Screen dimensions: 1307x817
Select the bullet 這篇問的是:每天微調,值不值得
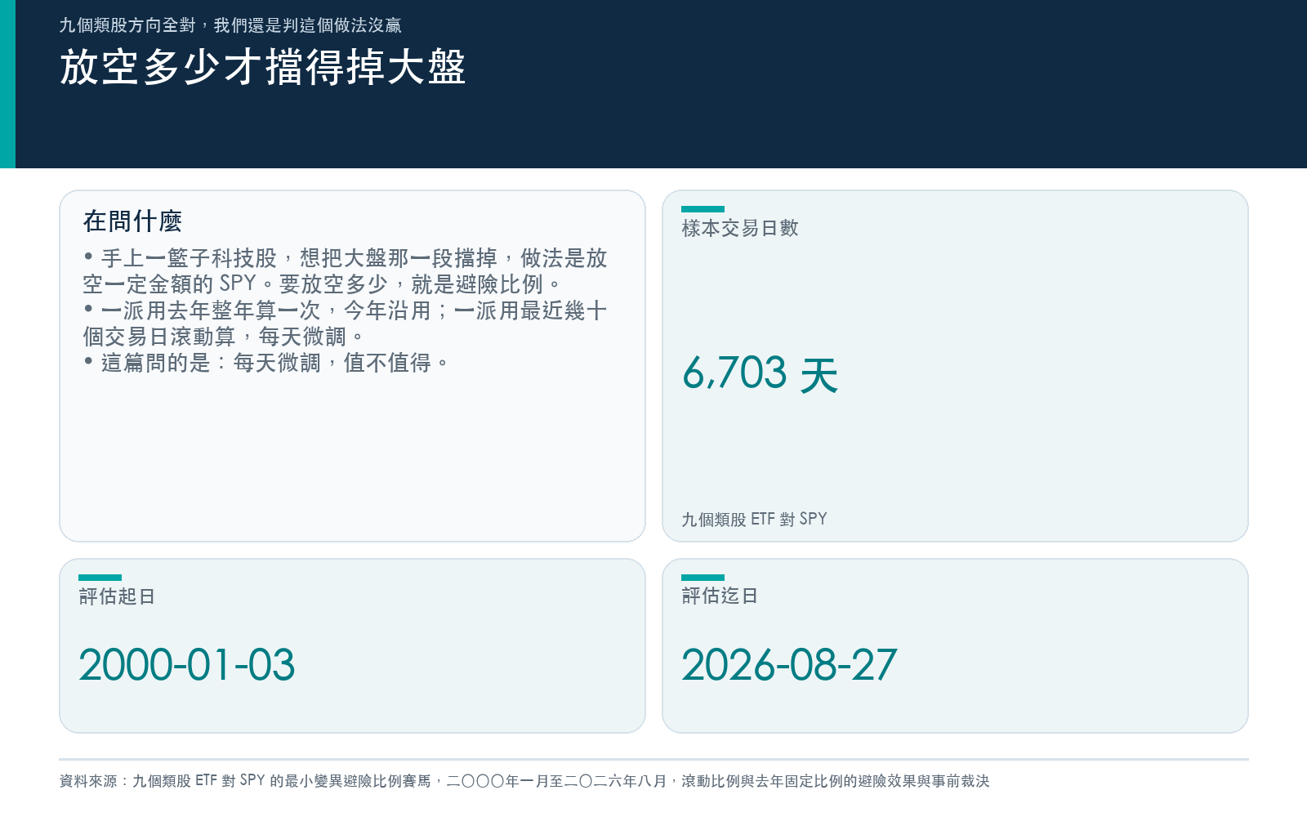click(x=266, y=363)
